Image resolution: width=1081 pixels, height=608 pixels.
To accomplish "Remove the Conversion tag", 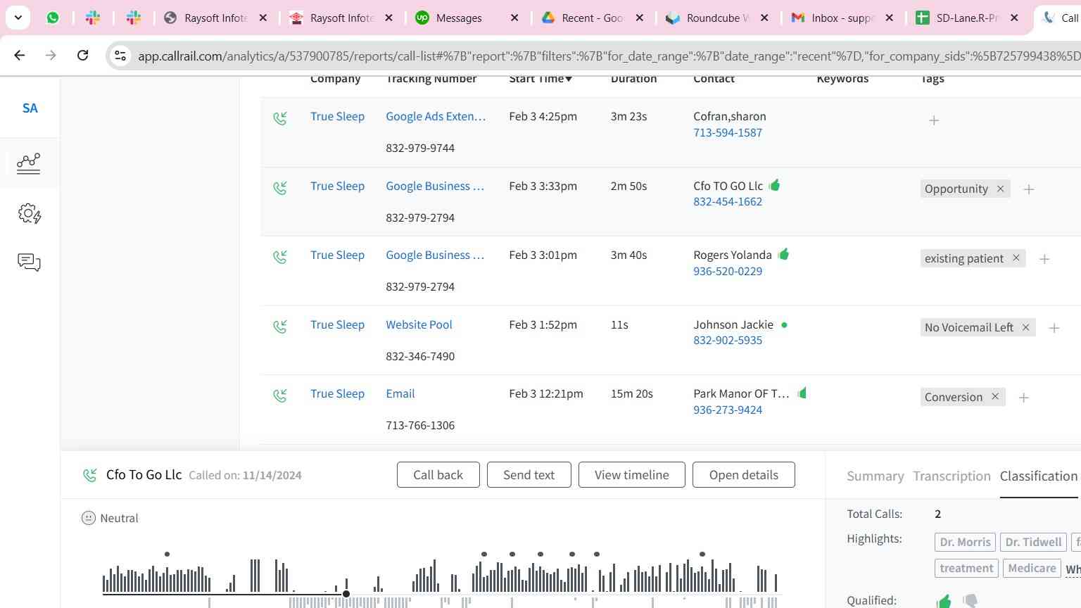I will (994, 397).
